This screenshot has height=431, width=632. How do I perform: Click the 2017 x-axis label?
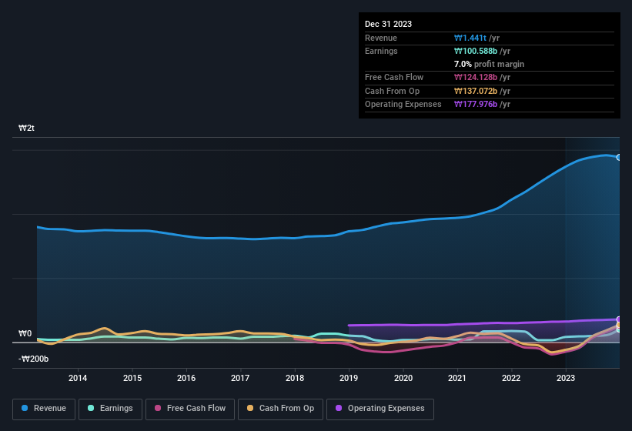(240, 378)
